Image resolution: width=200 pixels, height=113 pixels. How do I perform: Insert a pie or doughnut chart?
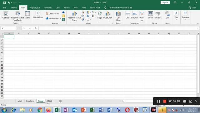point(83,19)
